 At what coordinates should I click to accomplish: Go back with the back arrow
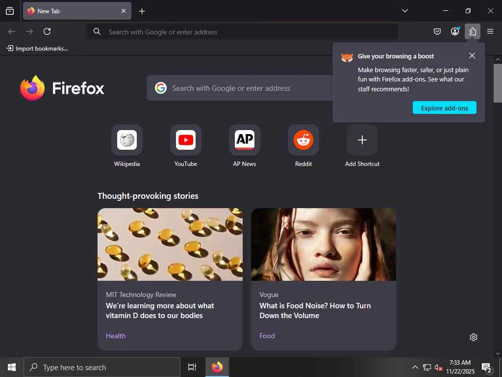point(12,31)
